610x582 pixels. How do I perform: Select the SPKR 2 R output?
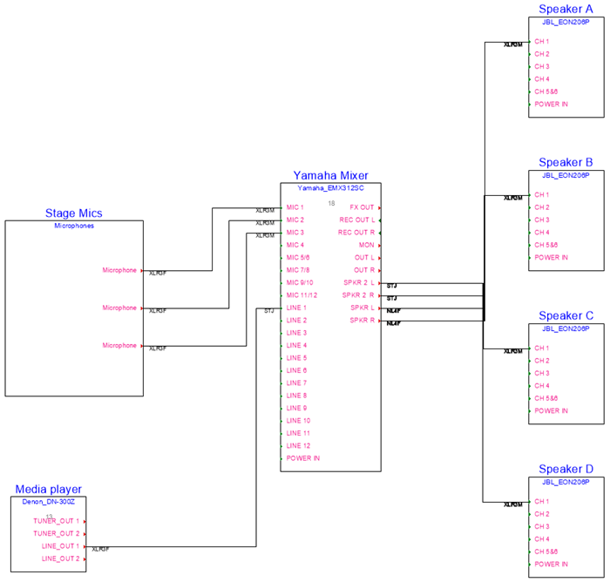pos(358,294)
